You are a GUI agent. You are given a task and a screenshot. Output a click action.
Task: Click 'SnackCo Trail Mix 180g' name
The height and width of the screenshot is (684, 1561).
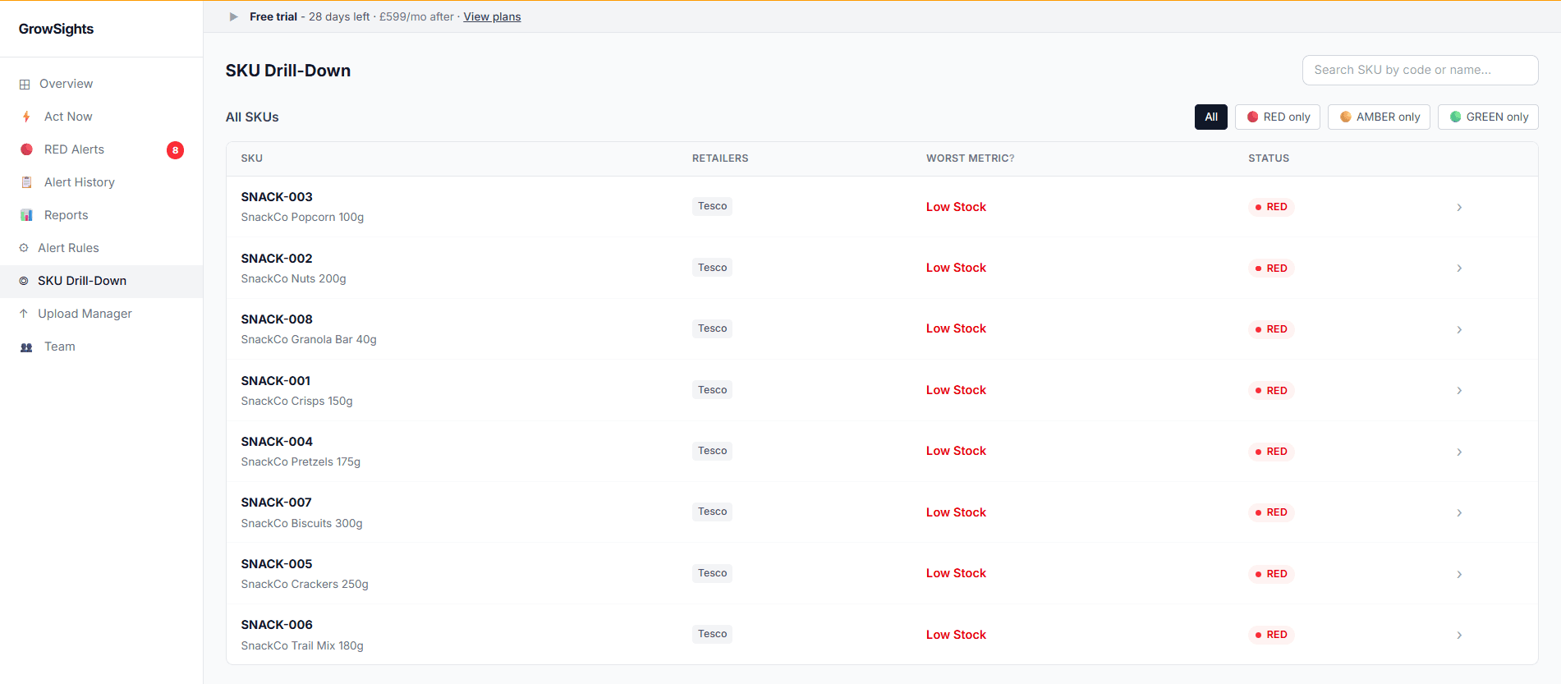[x=302, y=645]
